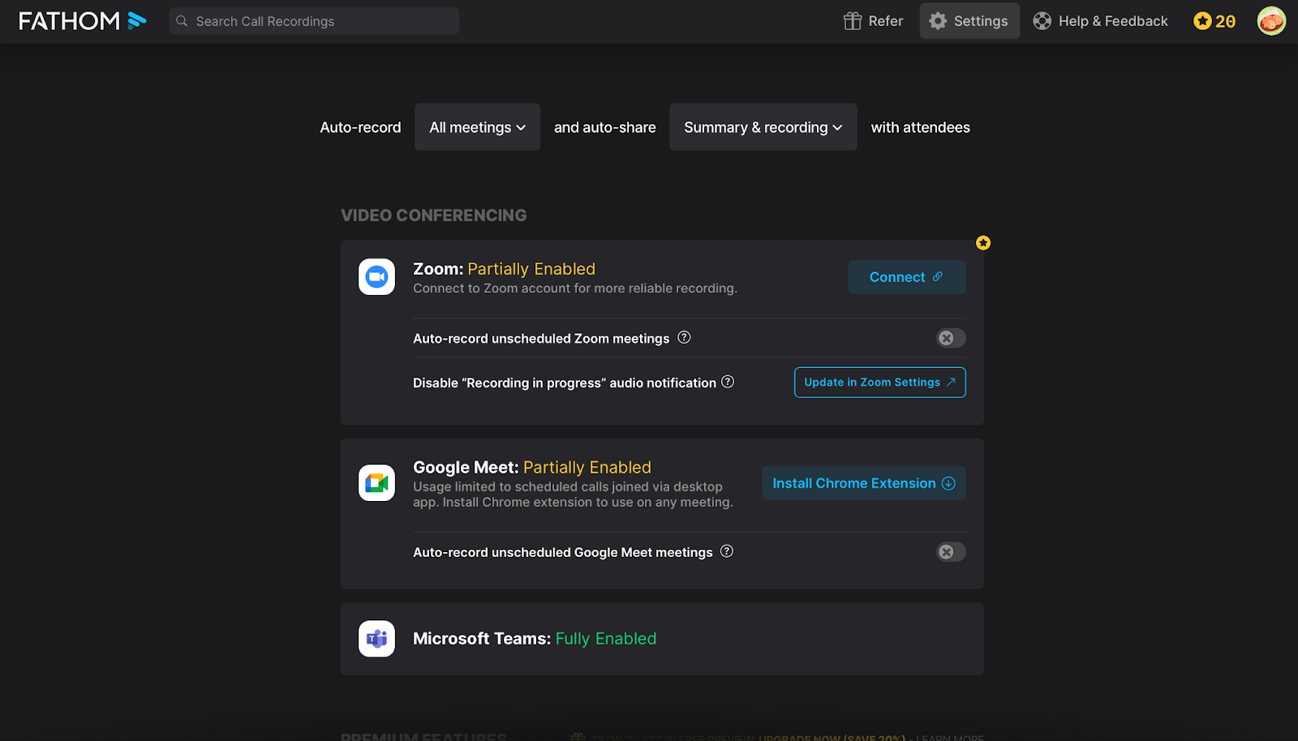Click the Google Meet icon
1298x741 pixels.
pos(376,483)
